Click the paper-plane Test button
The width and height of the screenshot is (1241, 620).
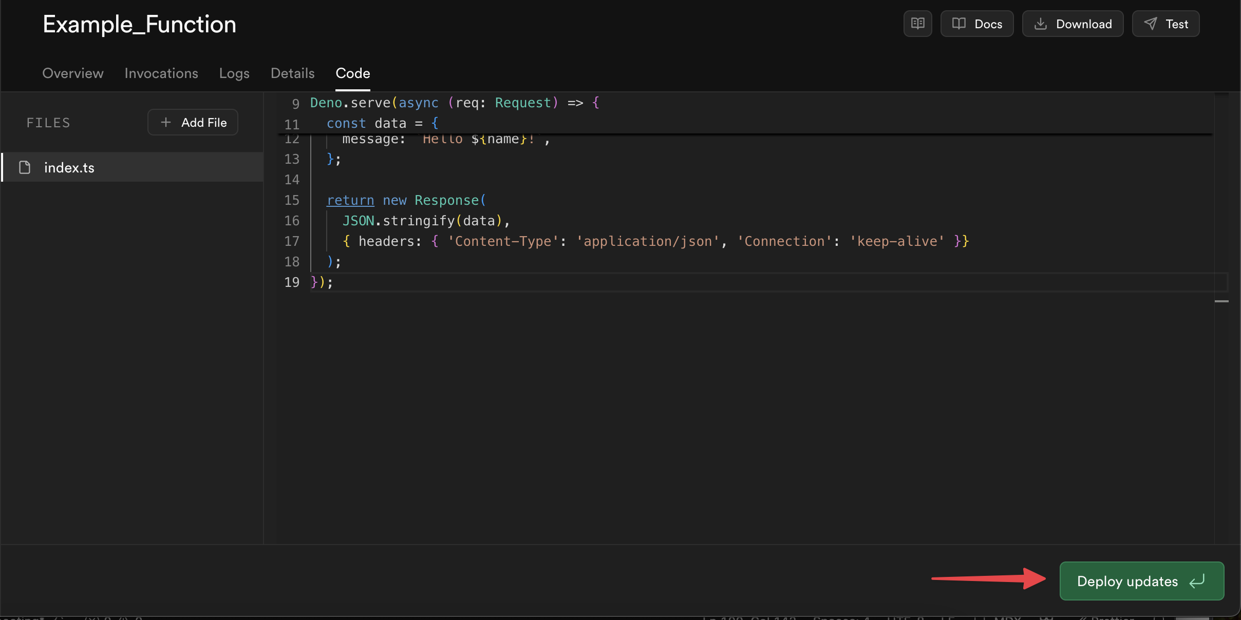pos(1165,24)
